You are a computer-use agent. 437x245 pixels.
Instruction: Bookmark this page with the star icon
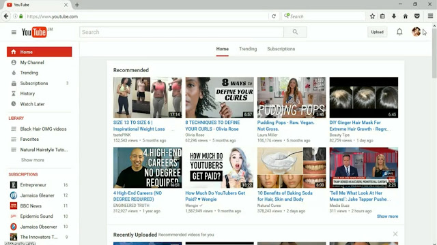(372, 16)
